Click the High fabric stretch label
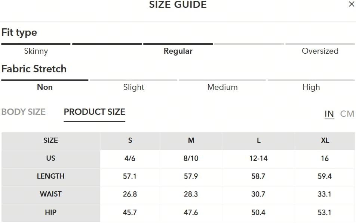This screenshot has width=356, height=223. (311, 87)
